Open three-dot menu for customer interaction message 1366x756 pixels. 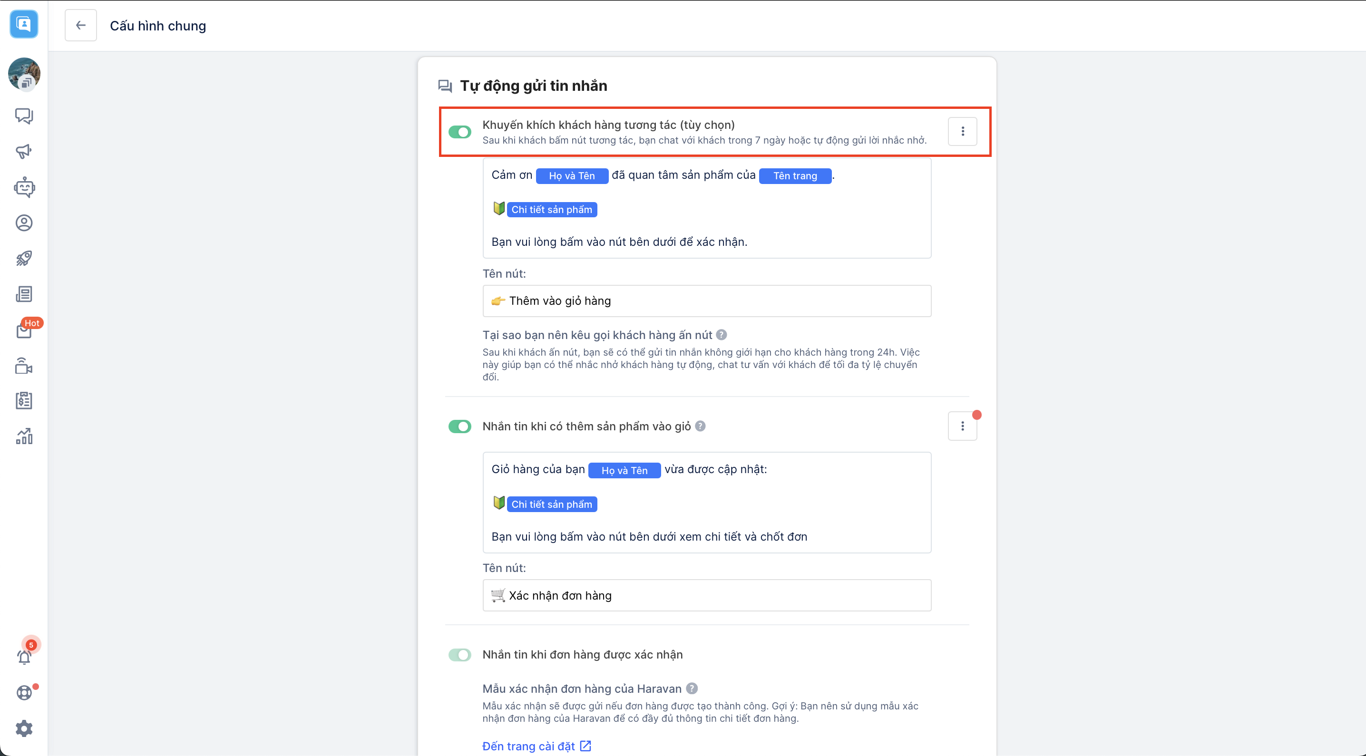[x=962, y=131]
